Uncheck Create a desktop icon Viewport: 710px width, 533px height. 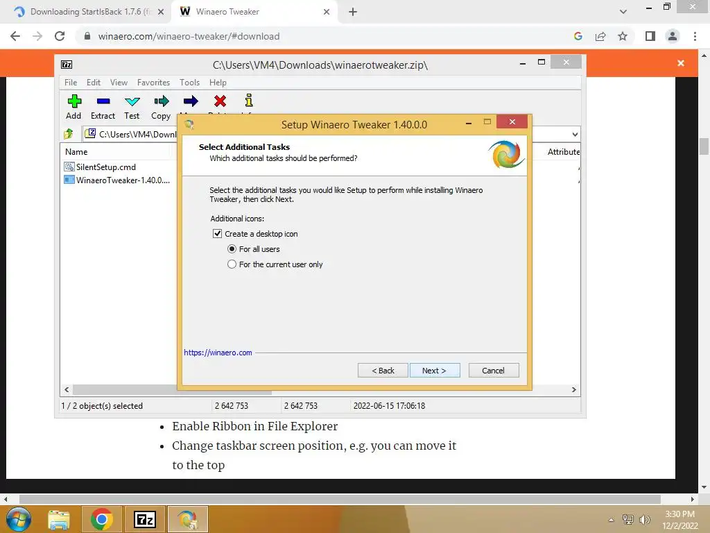pyautogui.click(x=217, y=234)
